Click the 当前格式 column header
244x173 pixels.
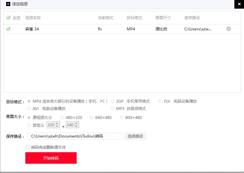(x=105, y=18)
